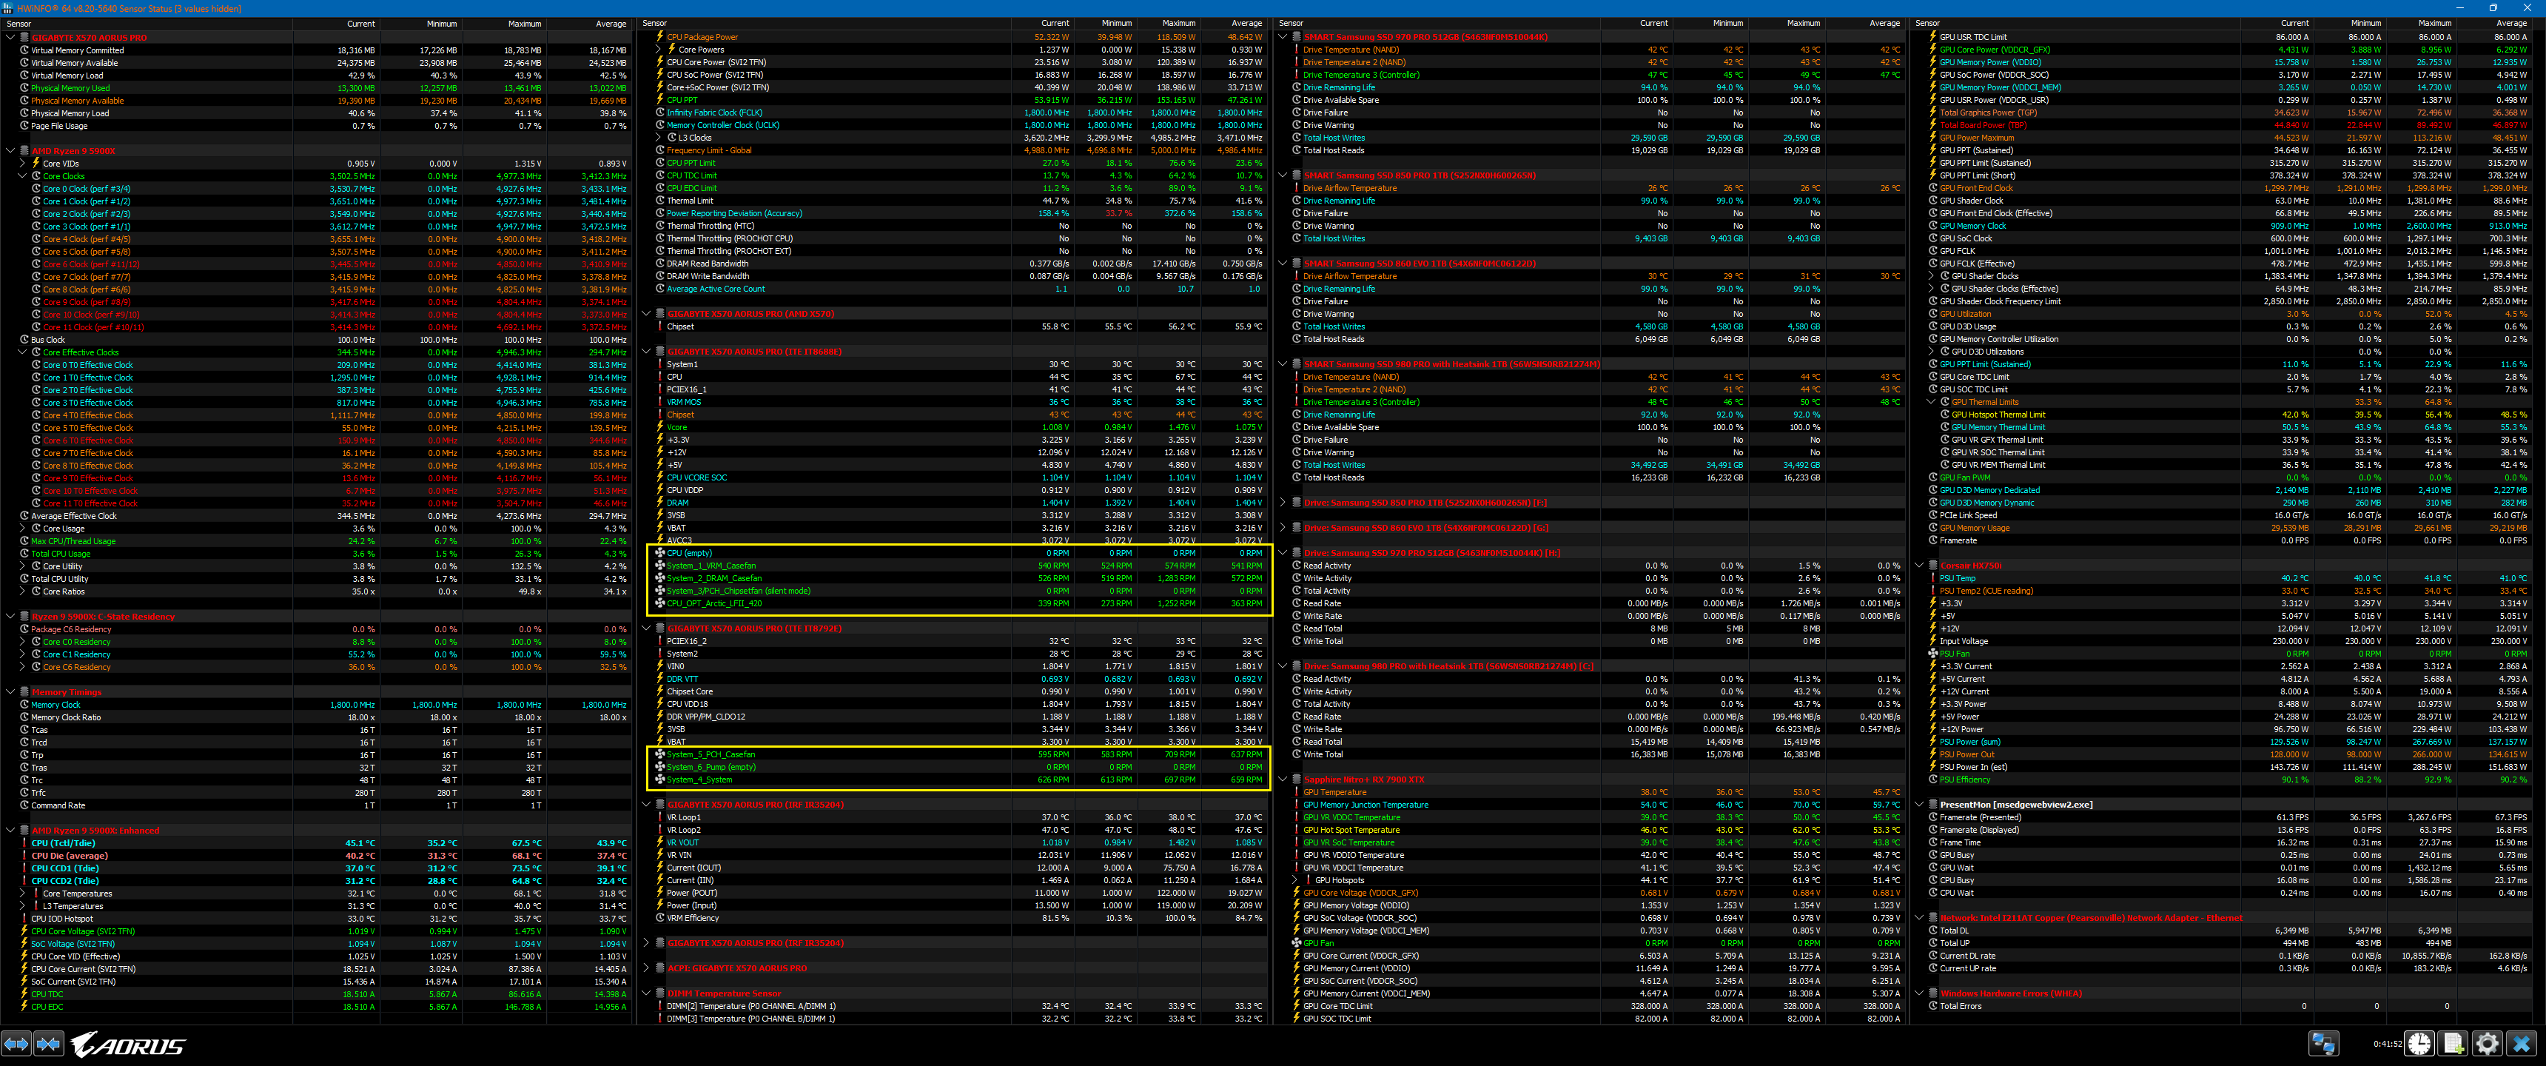This screenshot has width=2546, height=1066.
Task: Click fan icon beside System_1_VRM_Casefan
Action: [659, 566]
